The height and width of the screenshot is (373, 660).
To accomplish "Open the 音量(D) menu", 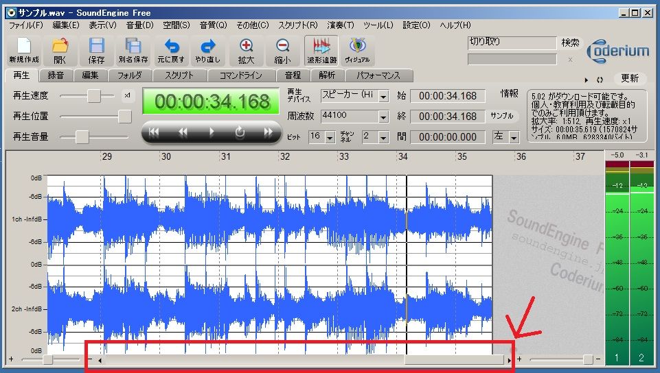I will (139, 25).
